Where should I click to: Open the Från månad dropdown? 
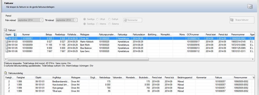click(41, 20)
